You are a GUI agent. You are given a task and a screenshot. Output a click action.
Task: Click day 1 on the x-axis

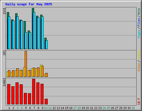click(9, 108)
